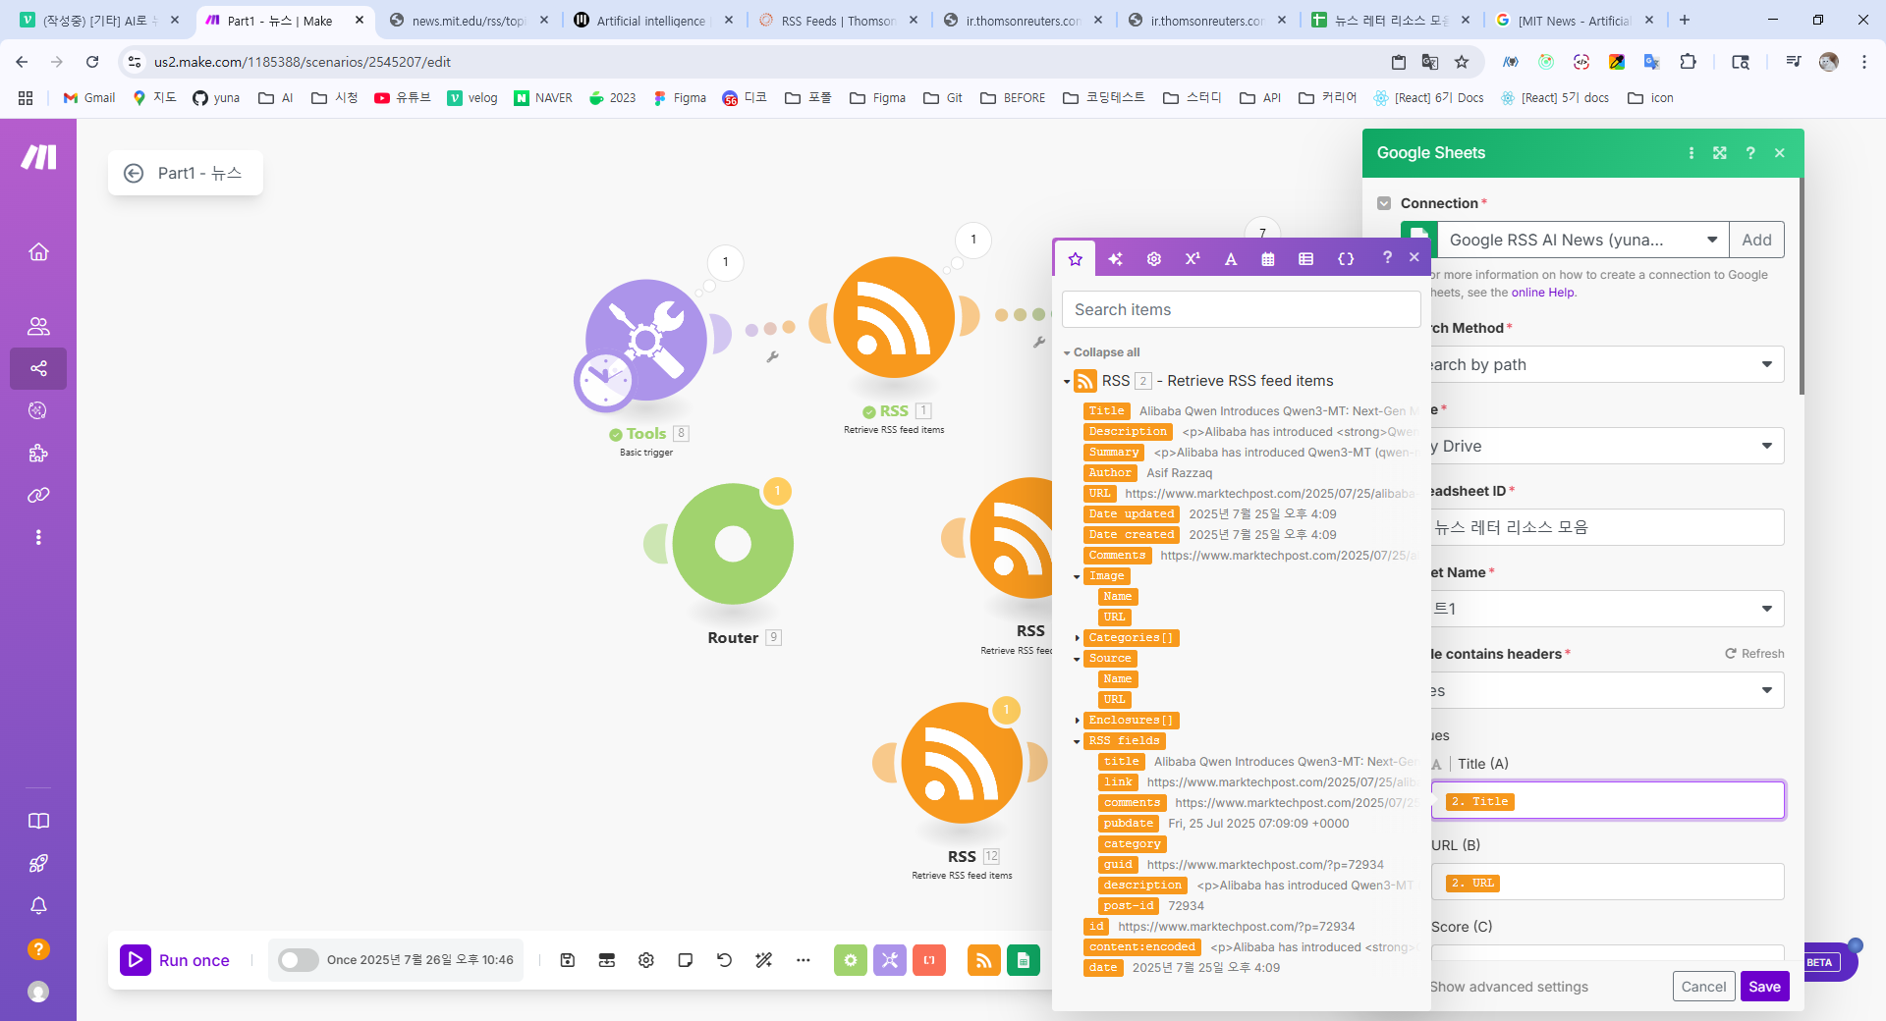Open the Resource hub book icon

(x=38, y=821)
